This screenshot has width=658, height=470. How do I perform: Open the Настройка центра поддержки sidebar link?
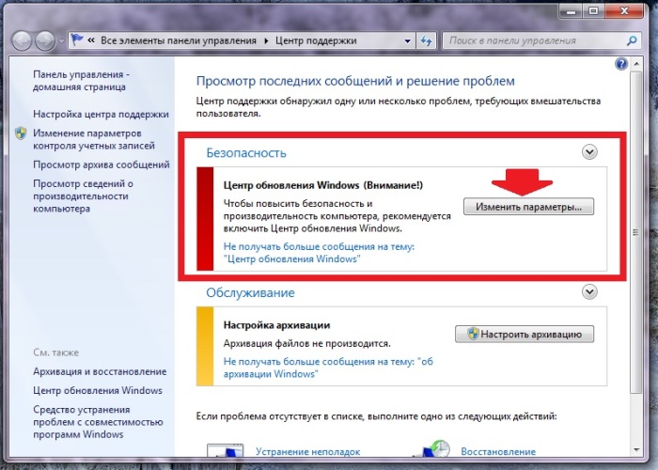pyautogui.click(x=99, y=114)
